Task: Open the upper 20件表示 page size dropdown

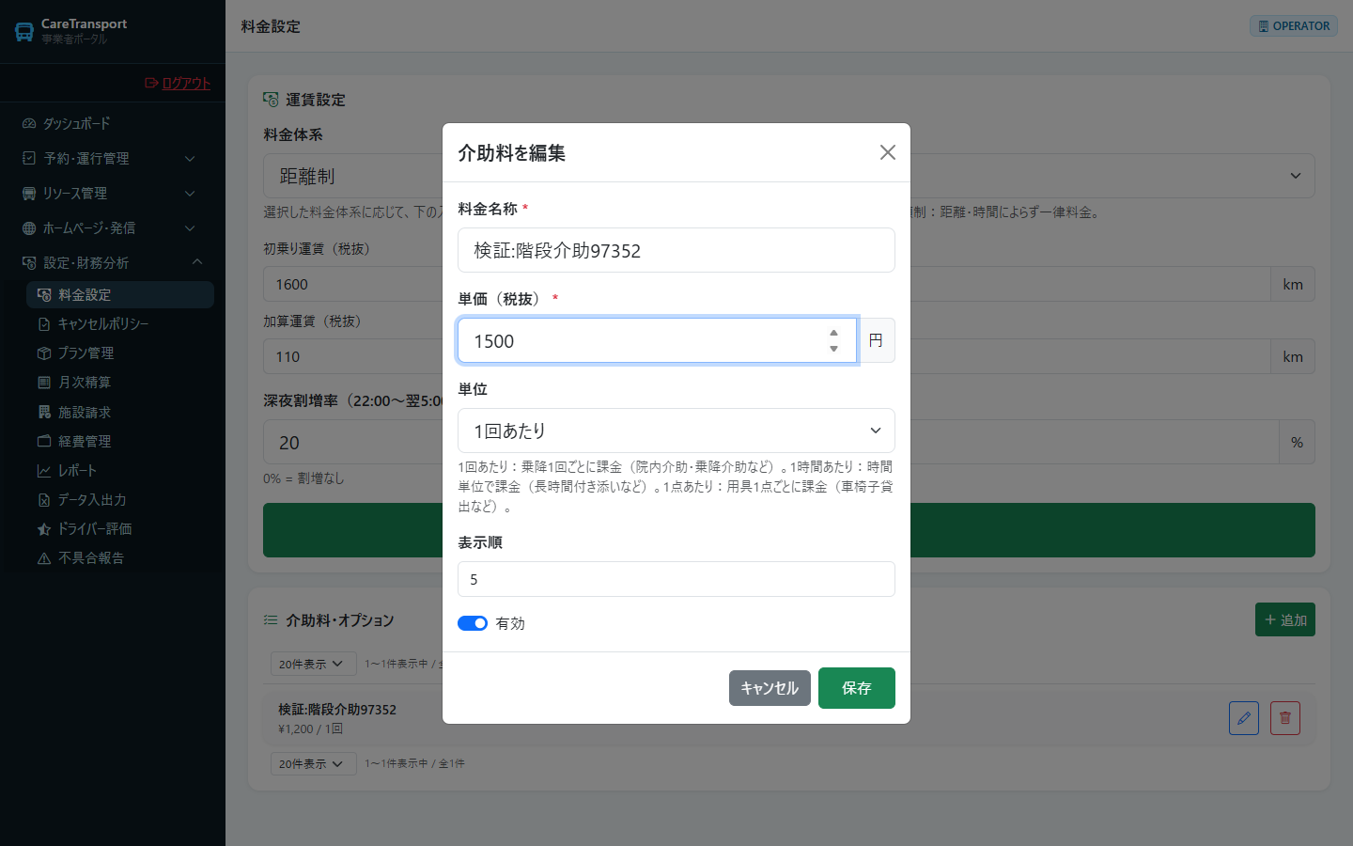Action: (x=313, y=664)
